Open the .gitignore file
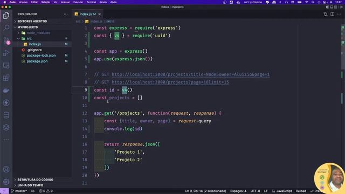The width and height of the screenshot is (345, 194). pos(34,50)
